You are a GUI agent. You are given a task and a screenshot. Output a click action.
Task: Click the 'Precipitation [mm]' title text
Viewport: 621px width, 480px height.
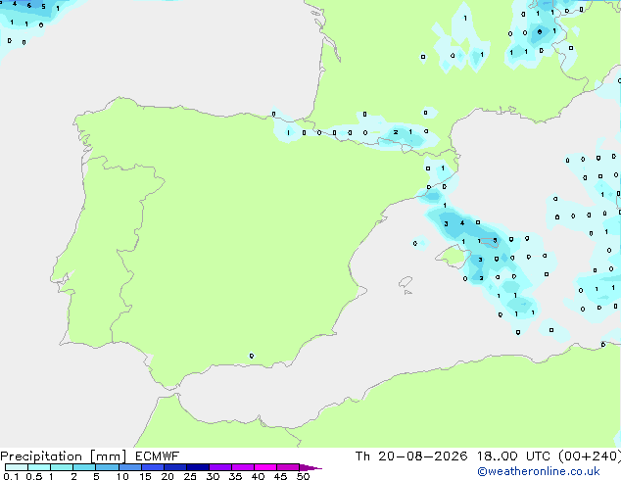coord(64,456)
